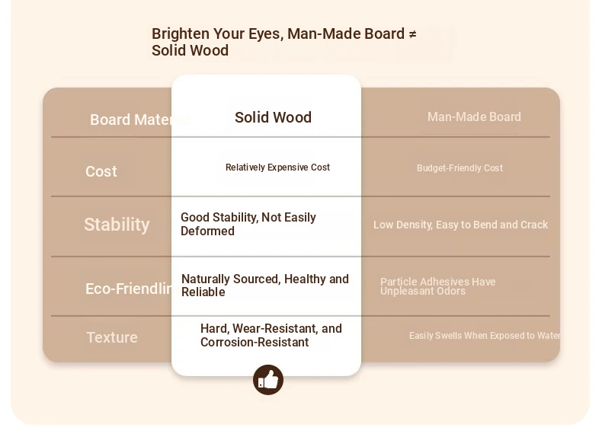The width and height of the screenshot is (602, 434).
Task: Click the ≠ symbol in the title
Action: (x=412, y=34)
